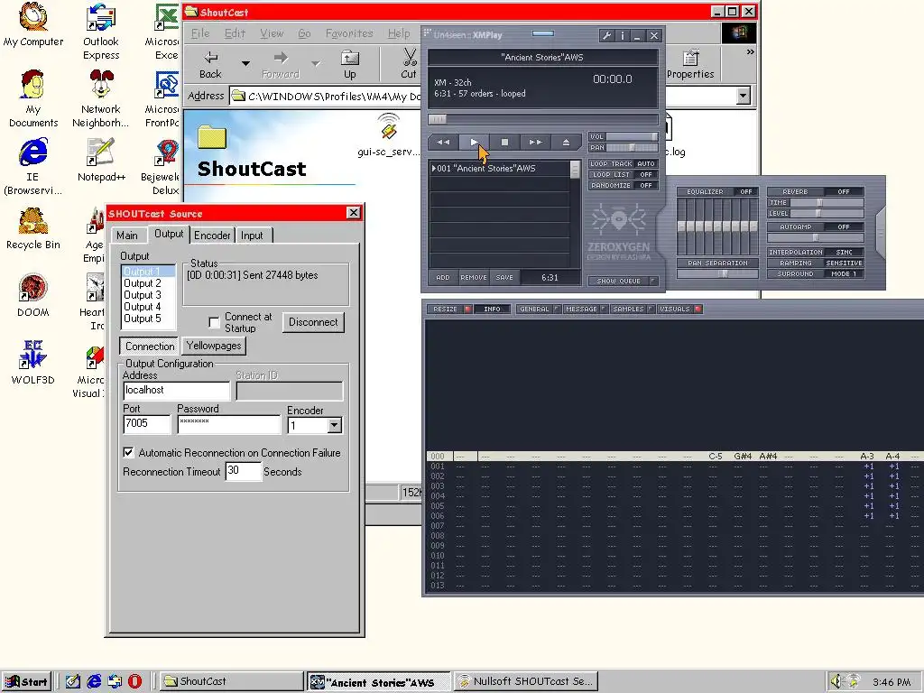Open the Encoder dropdown in SHOUTcast Source

[x=334, y=426]
